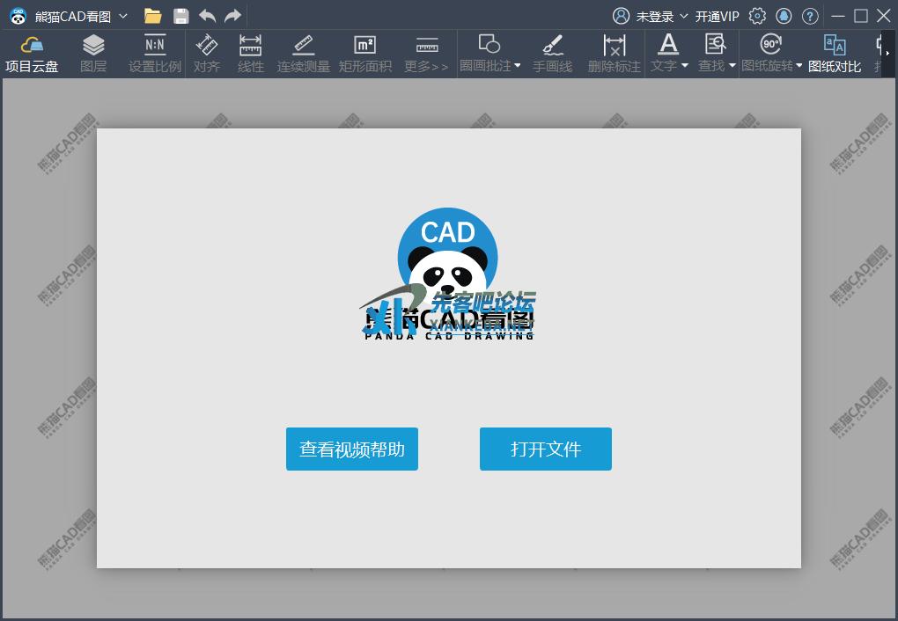Expand the 图纸旋转 rotation dropdown
The image size is (898, 621).
799,66
